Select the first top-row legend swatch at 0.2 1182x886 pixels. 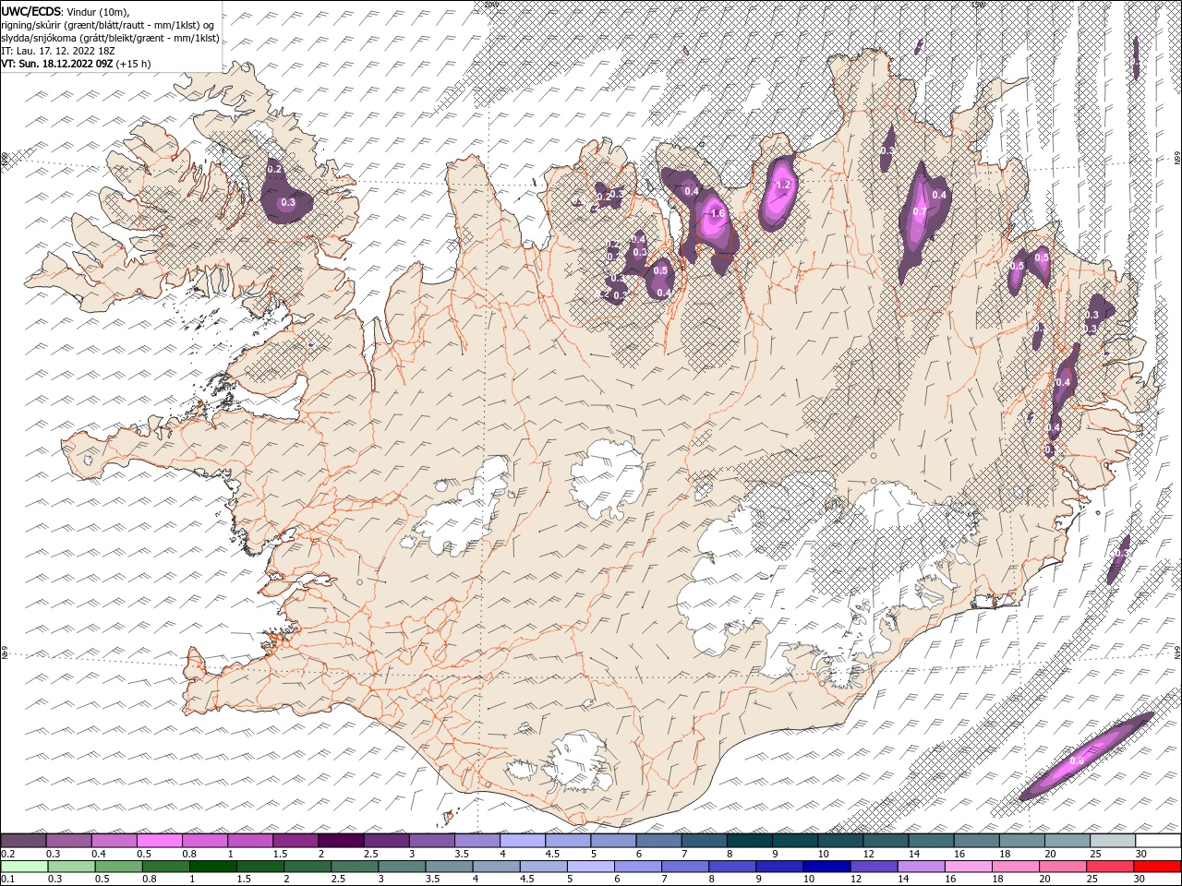coord(23,840)
